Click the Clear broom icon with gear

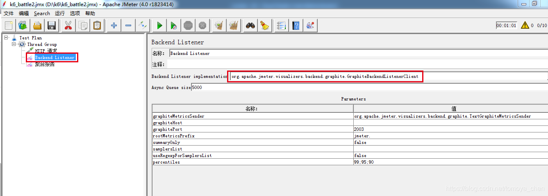(219, 25)
